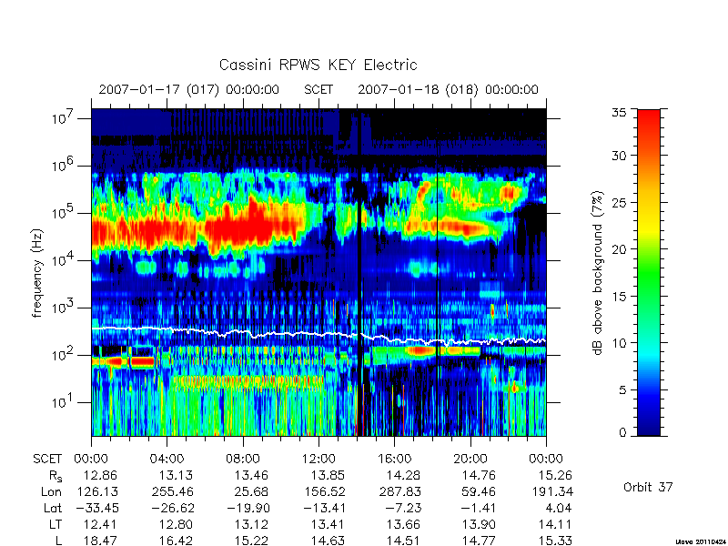728x546 pixels.
Task: Click Rs value 14.76
Action: click(x=479, y=475)
